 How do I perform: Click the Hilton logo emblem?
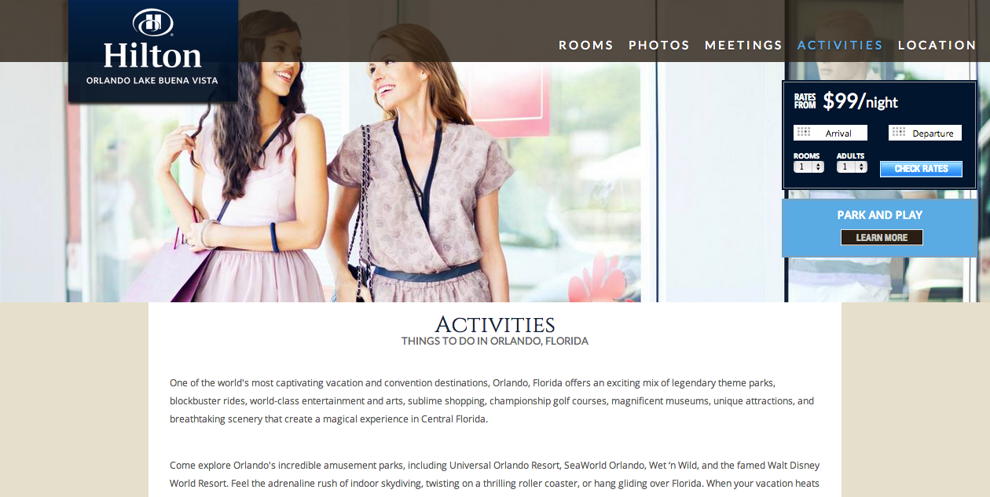click(x=153, y=23)
